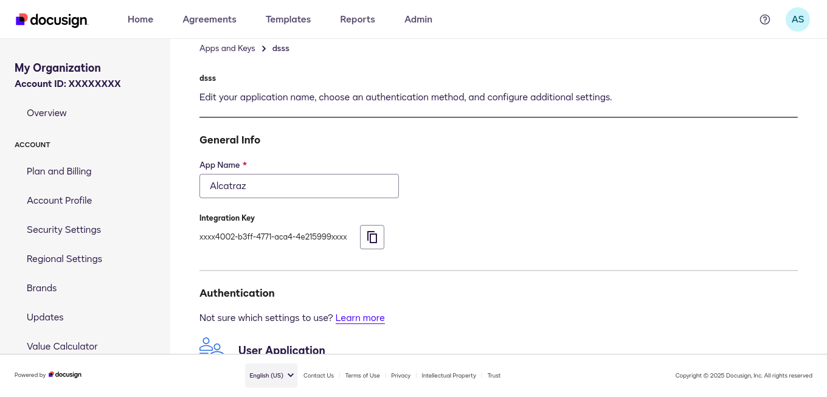The height and width of the screenshot is (397, 827).
Task: Click the User Application people icon
Action: (x=211, y=347)
